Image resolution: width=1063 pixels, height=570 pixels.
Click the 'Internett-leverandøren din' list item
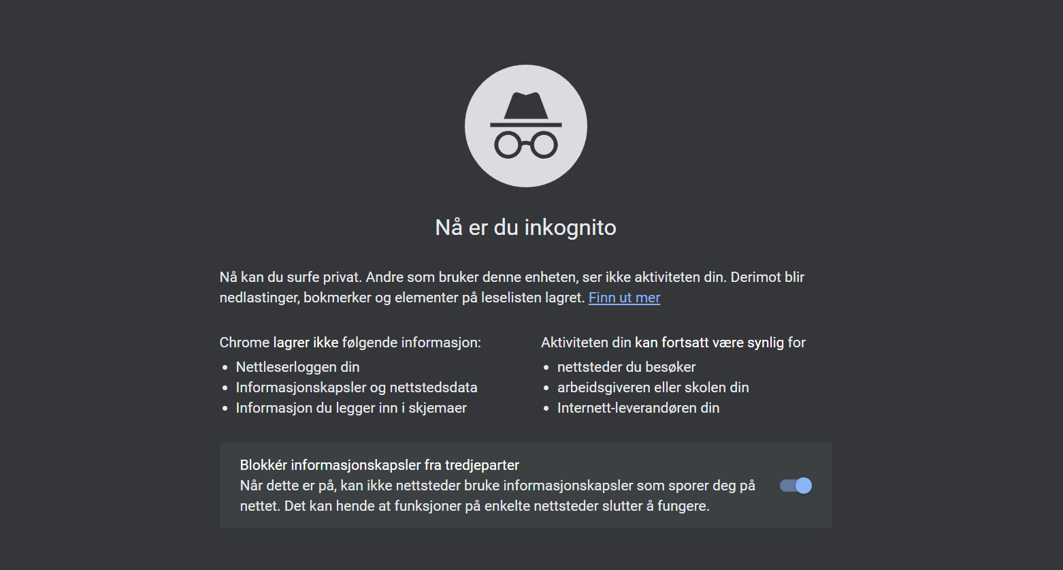tap(638, 408)
